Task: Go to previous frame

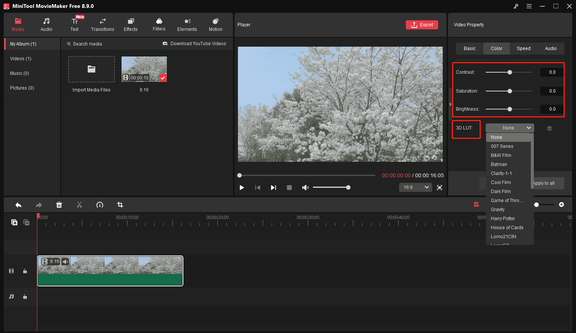Action: [258, 187]
